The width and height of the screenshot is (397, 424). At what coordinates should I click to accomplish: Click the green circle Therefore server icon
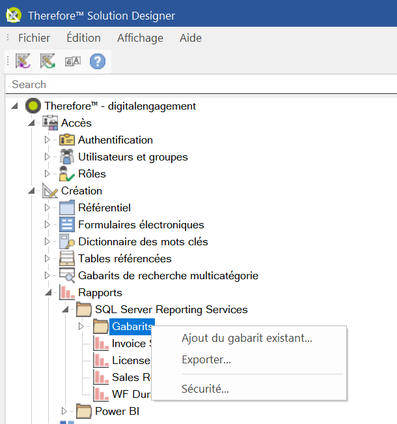pyautogui.click(x=33, y=106)
